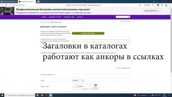
Task: Click the site search field in the purple bar
Action: 122,17
